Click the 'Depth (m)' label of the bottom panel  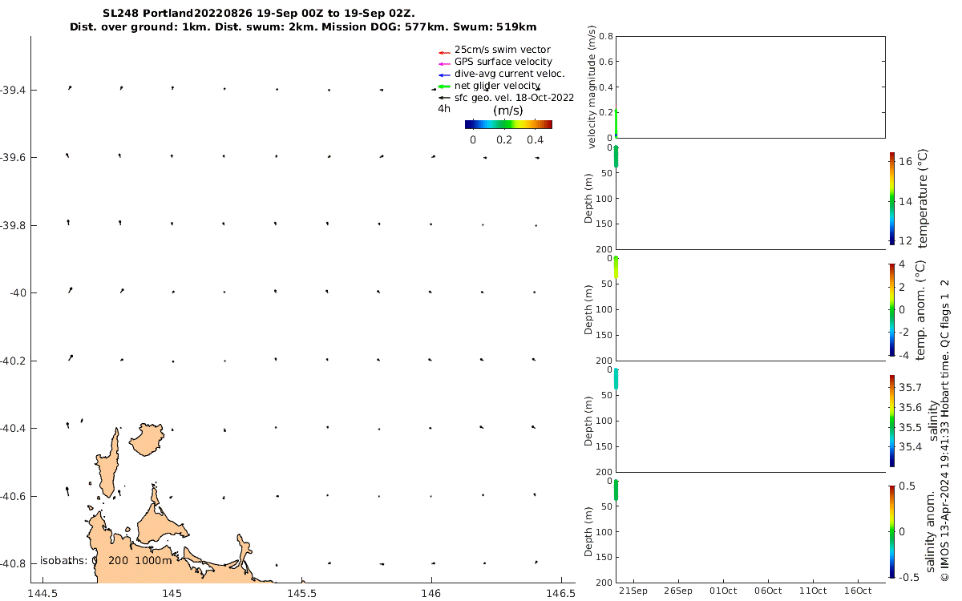point(590,531)
